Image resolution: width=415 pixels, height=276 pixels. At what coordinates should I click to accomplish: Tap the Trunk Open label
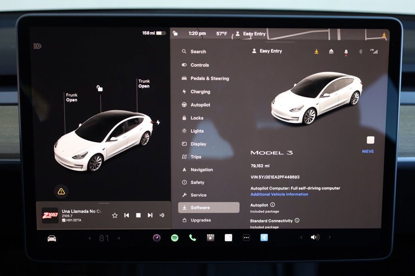(x=144, y=83)
